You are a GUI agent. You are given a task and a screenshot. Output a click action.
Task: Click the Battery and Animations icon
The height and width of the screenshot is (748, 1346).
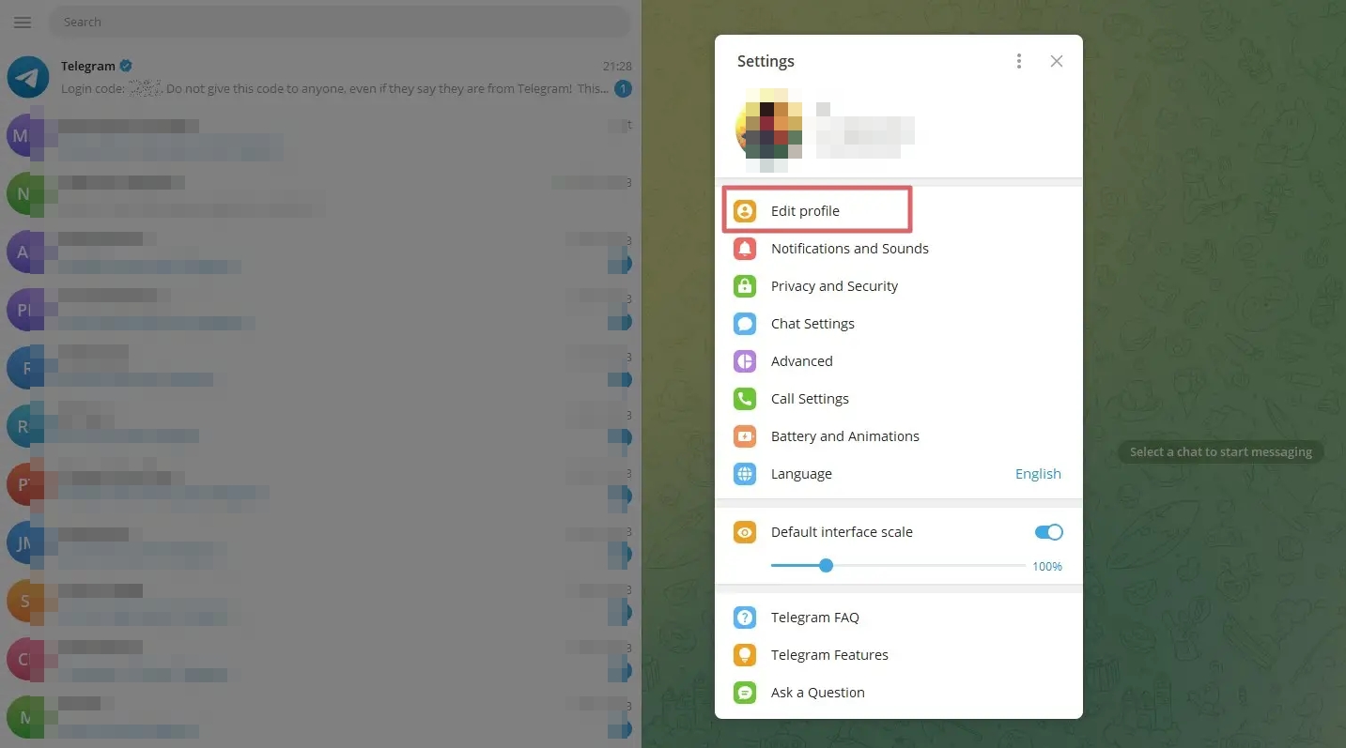745,436
